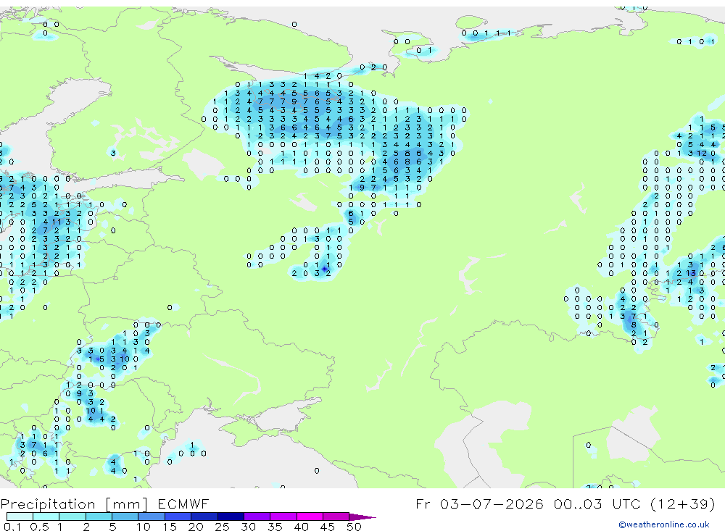Click the dark blue precipitation maximum spot
Screen dimensions: 725x531
click(325, 269)
